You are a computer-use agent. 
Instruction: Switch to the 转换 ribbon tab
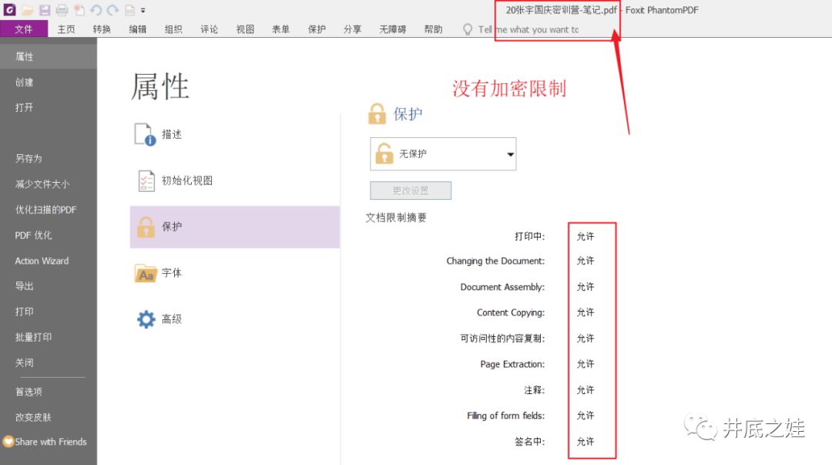coord(102,29)
